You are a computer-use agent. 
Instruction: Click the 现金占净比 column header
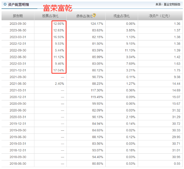122,16
